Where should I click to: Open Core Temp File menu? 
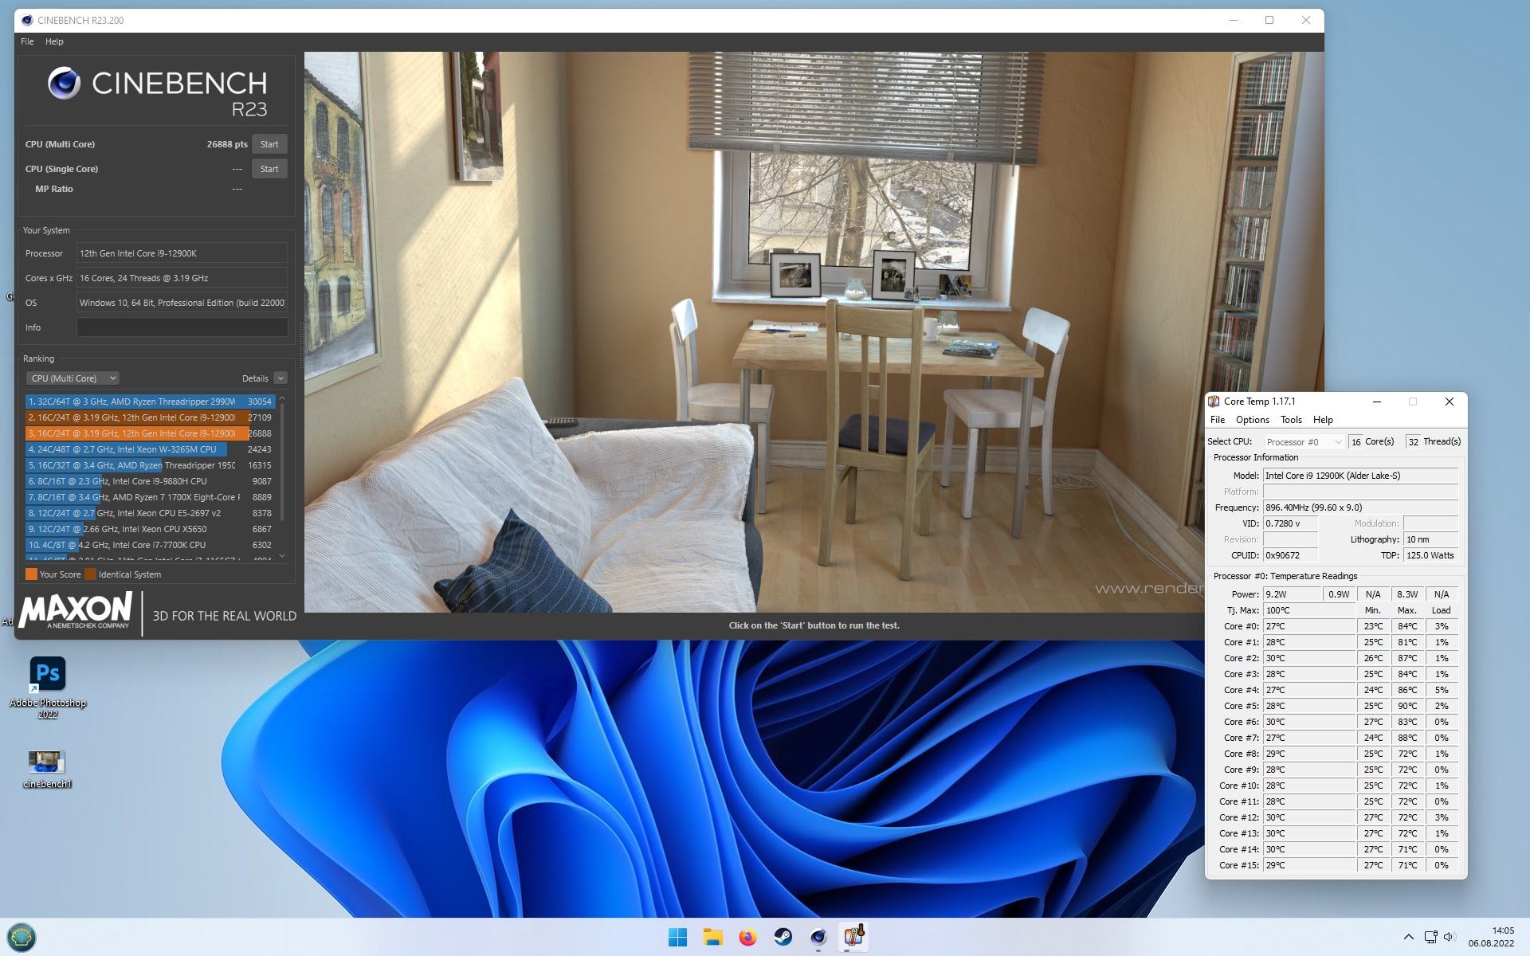(1218, 420)
